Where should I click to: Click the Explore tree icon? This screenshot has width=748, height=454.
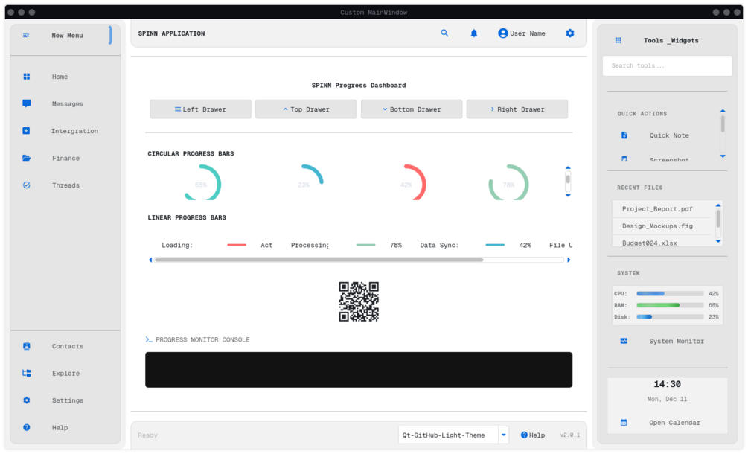27,373
